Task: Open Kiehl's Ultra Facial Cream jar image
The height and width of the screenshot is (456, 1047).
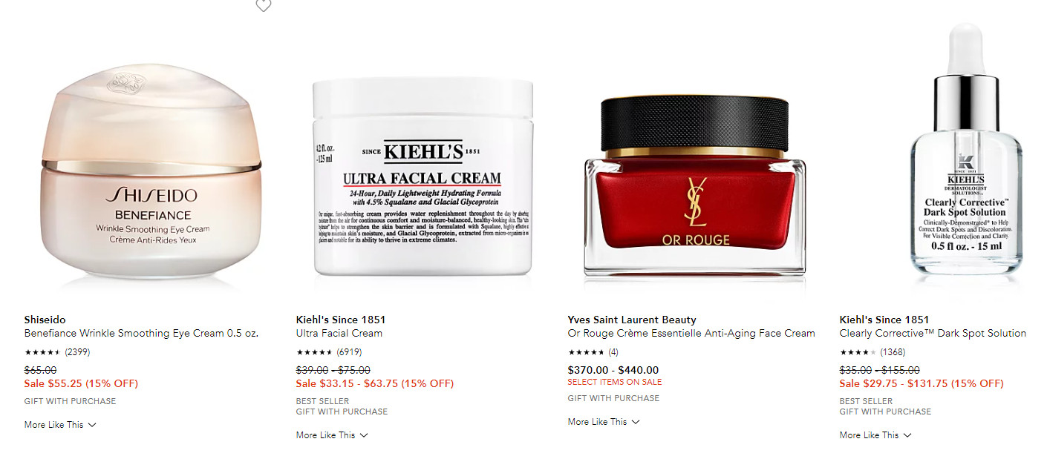Action: [x=423, y=176]
